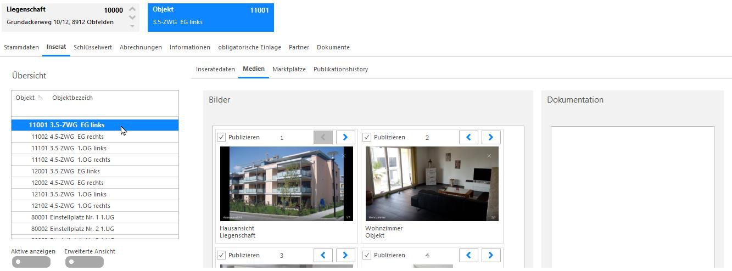The width and height of the screenshot is (732, 271).
Task: Select the Liegenschaft 10000 header card
Action: pyautogui.click(x=70, y=17)
